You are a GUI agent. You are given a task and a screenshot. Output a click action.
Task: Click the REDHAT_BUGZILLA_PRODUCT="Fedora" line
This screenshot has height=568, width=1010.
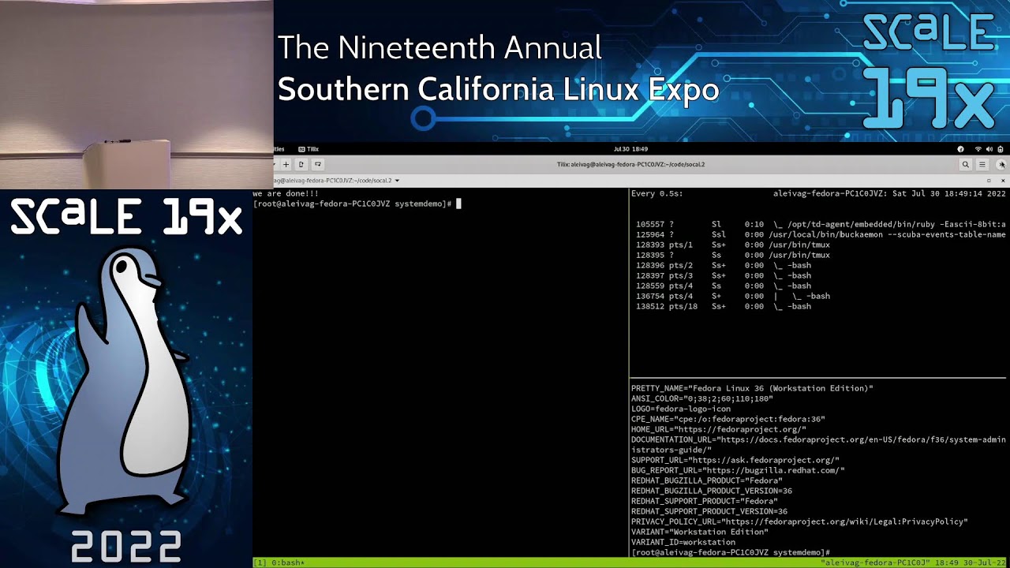707,480
